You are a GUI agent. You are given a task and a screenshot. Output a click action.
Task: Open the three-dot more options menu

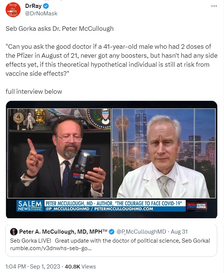214,6
